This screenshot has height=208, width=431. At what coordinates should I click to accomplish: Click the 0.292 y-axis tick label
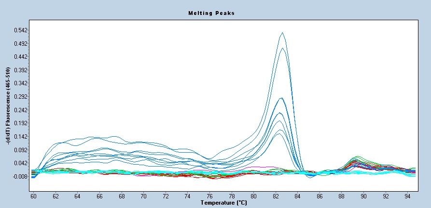point(21,97)
